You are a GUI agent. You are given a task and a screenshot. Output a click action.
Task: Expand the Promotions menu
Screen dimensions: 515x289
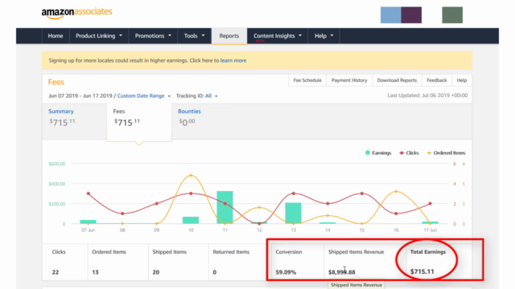tap(153, 35)
